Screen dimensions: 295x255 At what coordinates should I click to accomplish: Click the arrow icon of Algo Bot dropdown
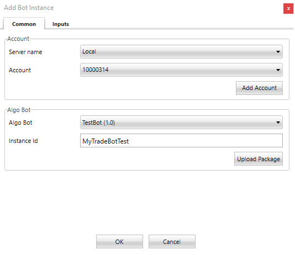(x=278, y=123)
